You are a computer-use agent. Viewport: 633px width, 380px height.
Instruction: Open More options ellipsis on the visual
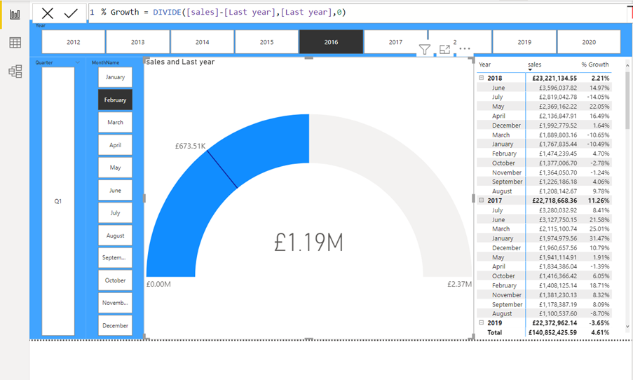tap(464, 49)
